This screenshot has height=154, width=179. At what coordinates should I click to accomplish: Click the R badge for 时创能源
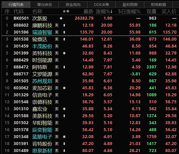[57, 60]
